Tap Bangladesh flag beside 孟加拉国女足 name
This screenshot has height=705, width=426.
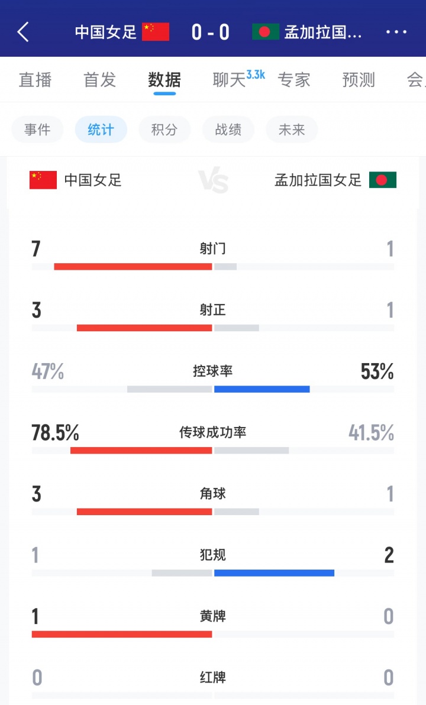tap(383, 180)
